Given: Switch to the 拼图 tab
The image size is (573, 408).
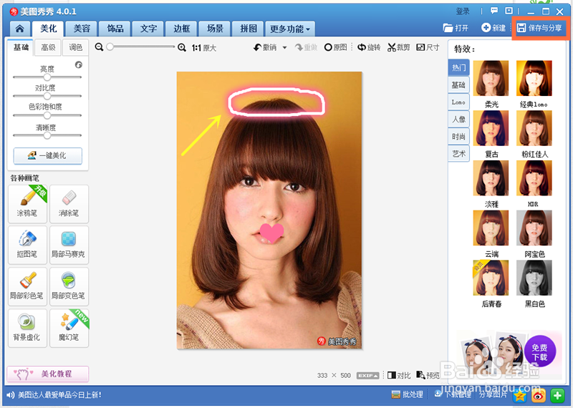Looking at the screenshot, I should click(x=248, y=29).
